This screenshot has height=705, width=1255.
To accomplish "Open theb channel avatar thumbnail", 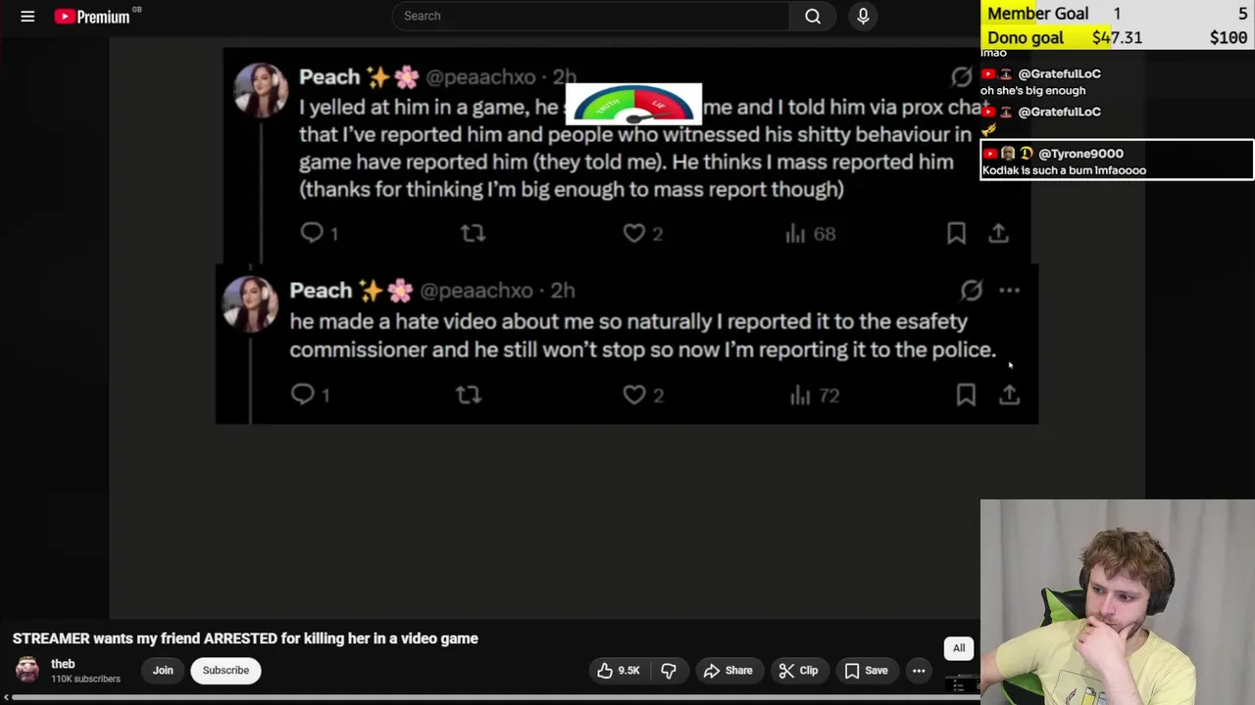I will click(x=27, y=670).
